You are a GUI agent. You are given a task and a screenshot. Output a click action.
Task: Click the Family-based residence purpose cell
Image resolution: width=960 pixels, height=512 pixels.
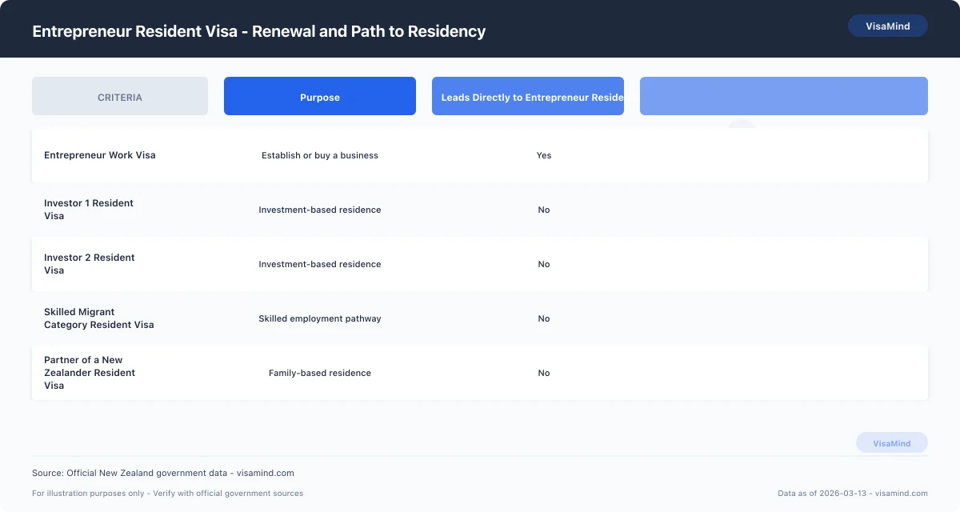(x=319, y=373)
